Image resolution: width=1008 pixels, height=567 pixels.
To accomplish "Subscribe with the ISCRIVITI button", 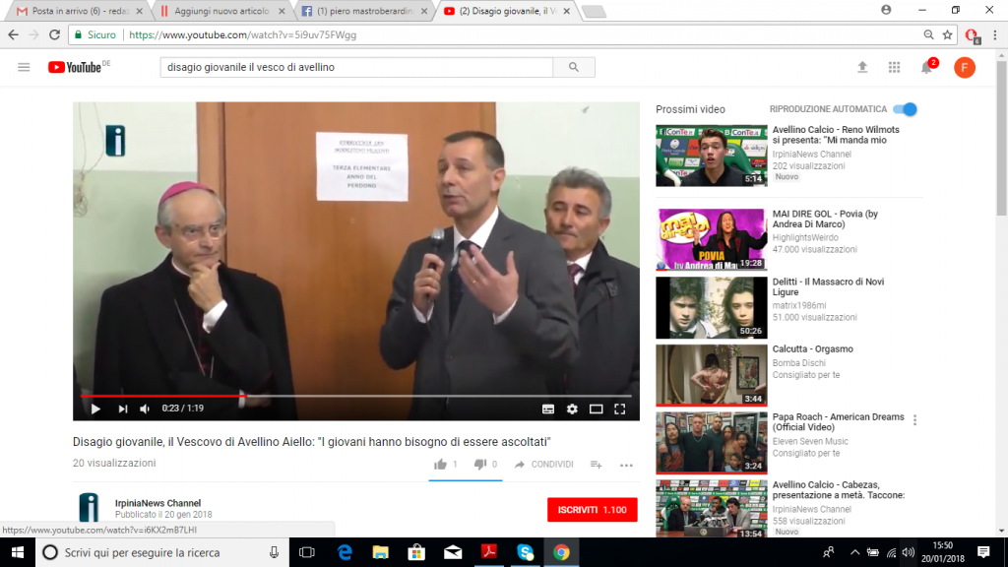I will click(x=592, y=510).
